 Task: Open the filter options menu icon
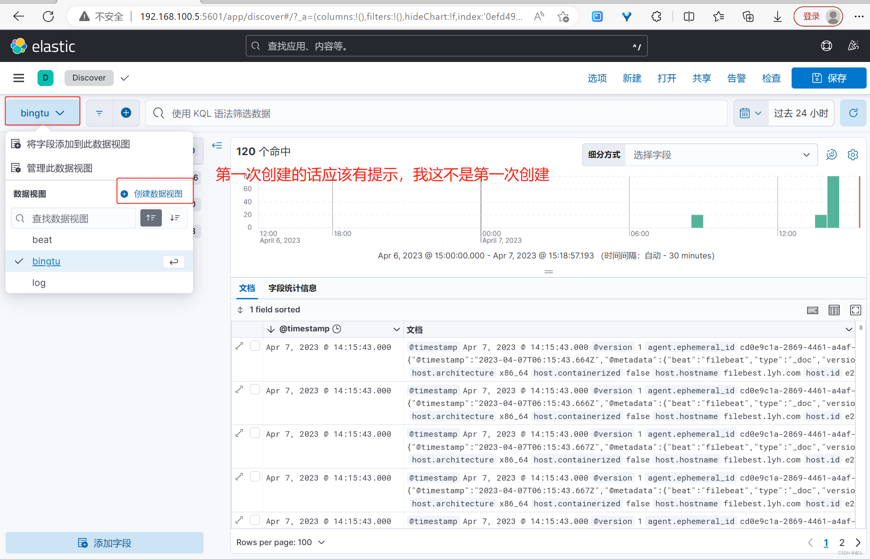click(x=99, y=113)
